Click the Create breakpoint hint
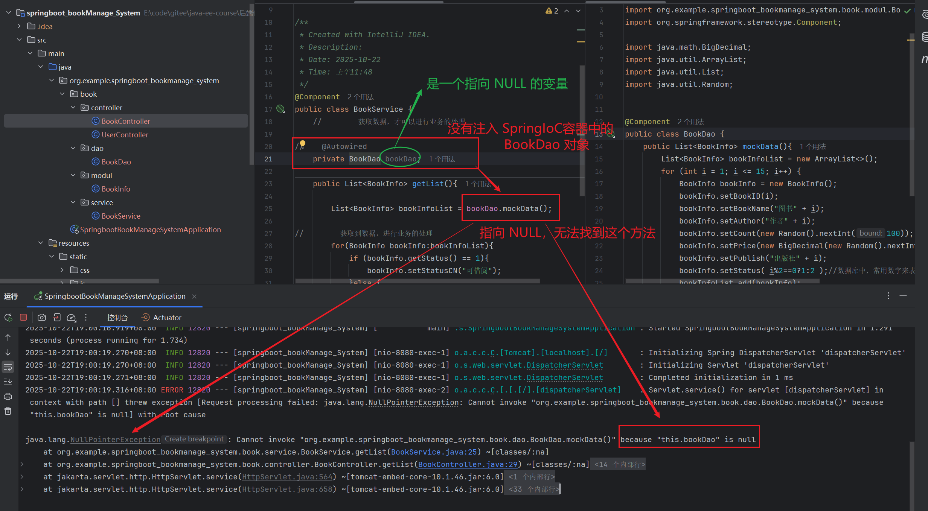The image size is (928, 511). point(194,439)
